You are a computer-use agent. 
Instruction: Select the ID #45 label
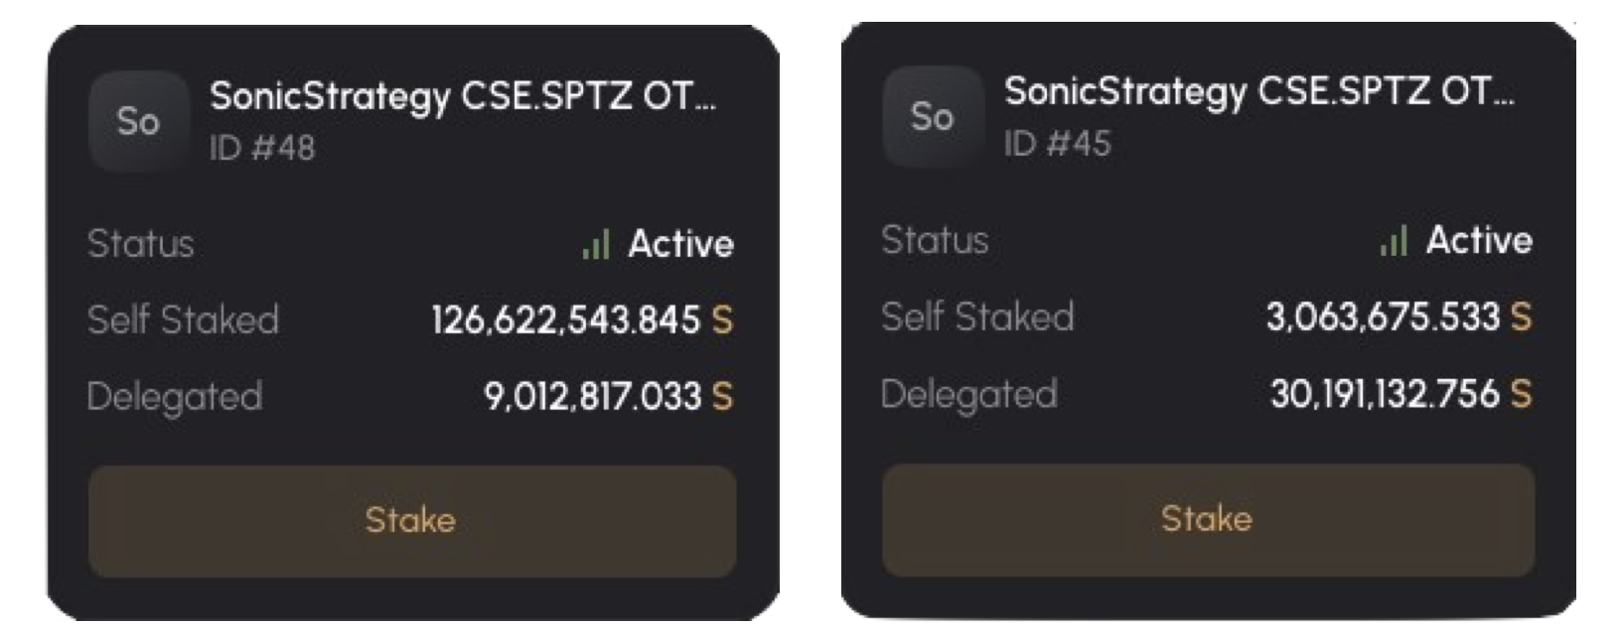(1057, 145)
